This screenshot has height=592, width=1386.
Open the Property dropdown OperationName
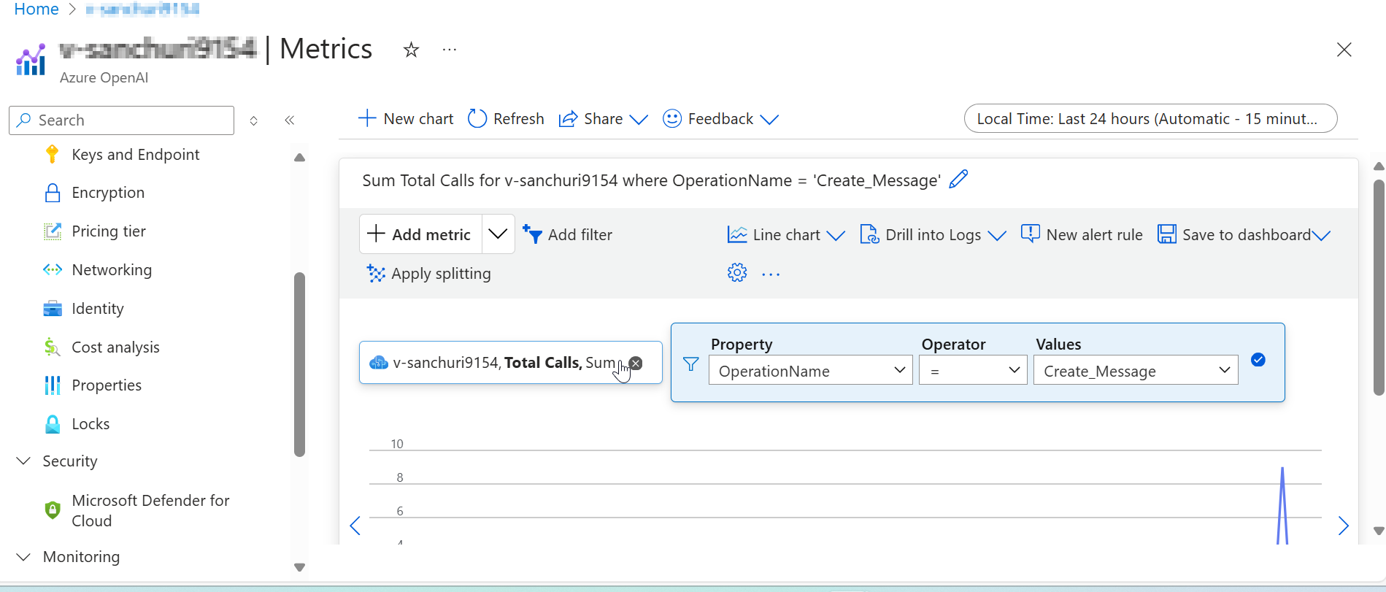[x=810, y=370]
